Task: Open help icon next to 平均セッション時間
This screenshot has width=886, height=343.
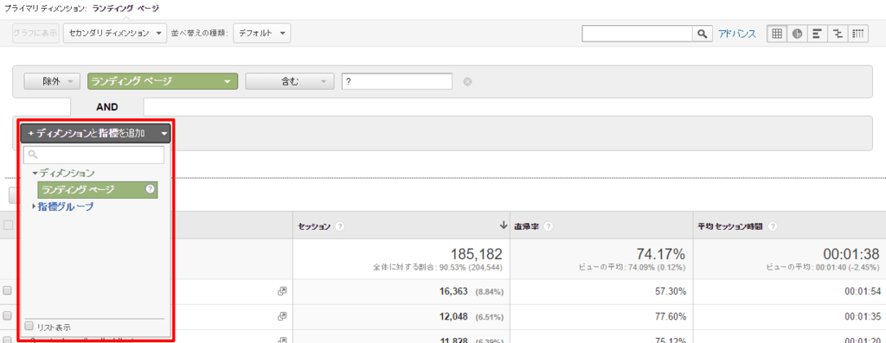Action: point(773,226)
